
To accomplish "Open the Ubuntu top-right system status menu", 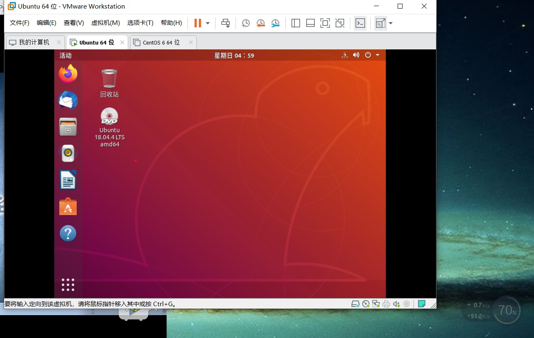I will [367, 55].
